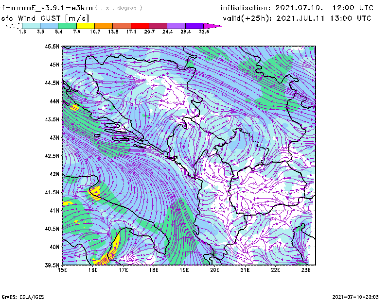Click the legend value 1.6
Viewport: 389px width, 300px height.
tap(22, 32)
